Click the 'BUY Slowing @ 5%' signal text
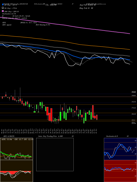 pos(43,25)
